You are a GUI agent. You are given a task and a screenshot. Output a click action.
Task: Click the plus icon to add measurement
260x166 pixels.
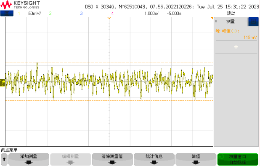(236, 47)
